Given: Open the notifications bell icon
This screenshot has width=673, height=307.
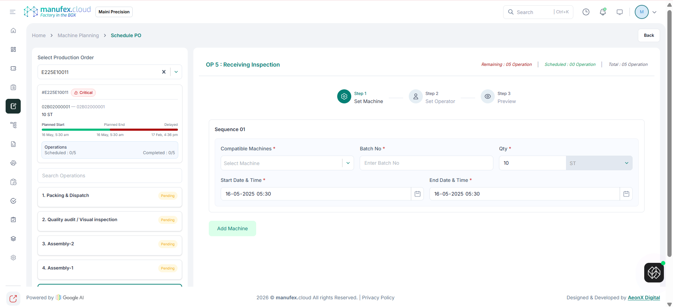Looking at the screenshot, I should coord(603,12).
